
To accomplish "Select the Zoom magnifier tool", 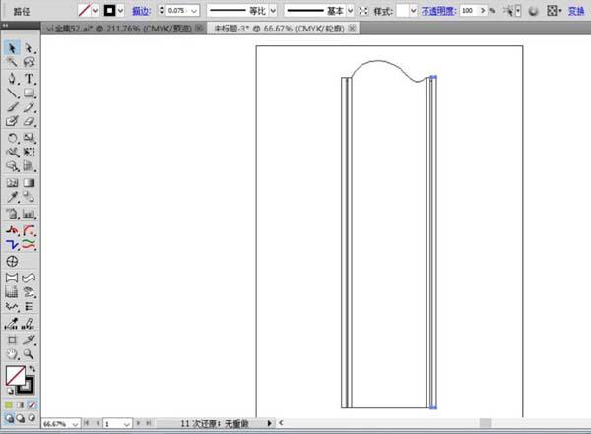I will click(29, 353).
